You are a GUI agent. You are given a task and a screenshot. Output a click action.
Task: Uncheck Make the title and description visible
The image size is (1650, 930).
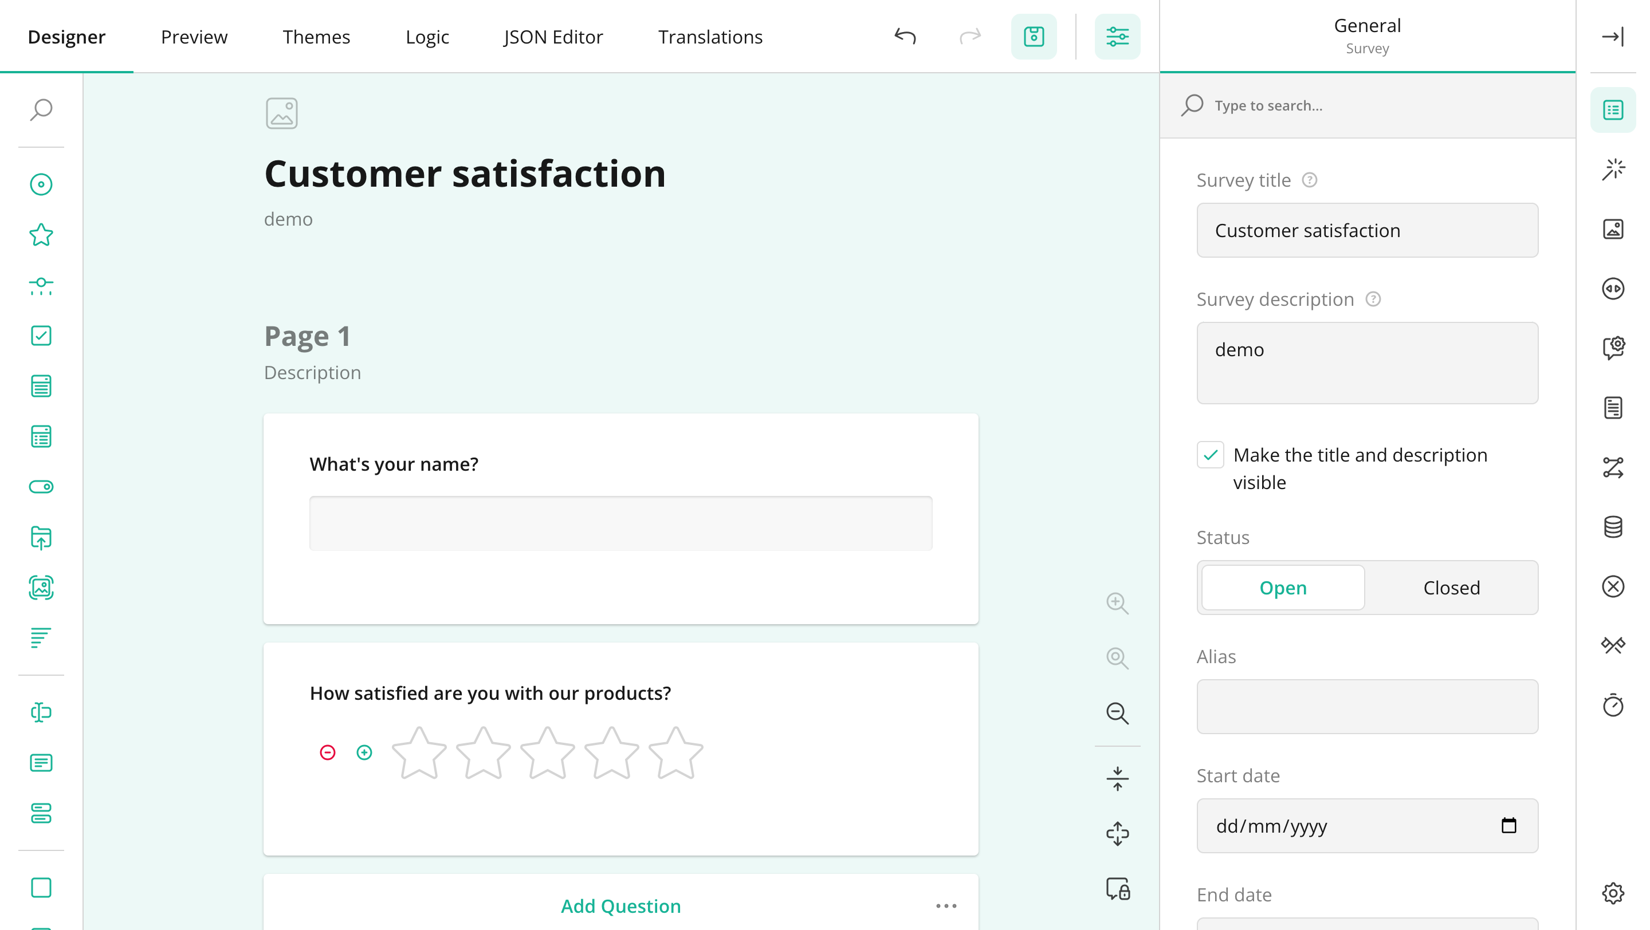click(1210, 455)
